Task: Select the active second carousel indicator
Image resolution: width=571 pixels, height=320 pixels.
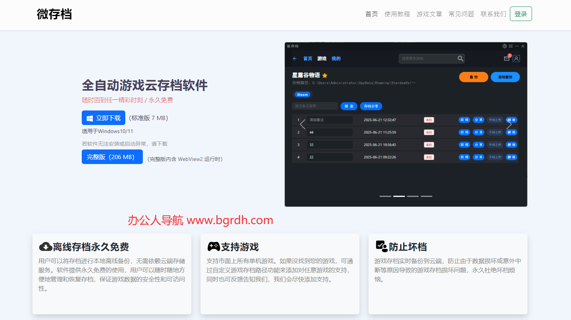Action: (x=399, y=196)
